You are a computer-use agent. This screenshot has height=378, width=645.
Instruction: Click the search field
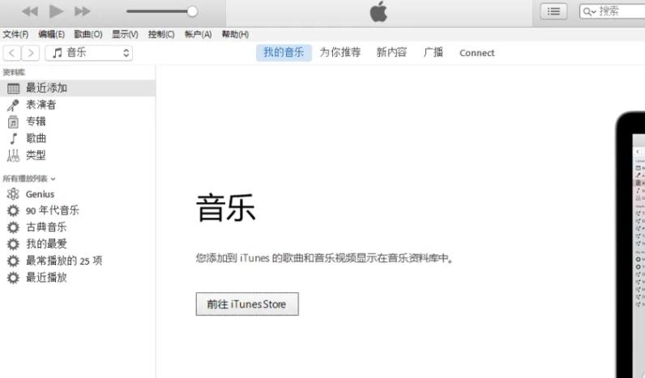613,11
